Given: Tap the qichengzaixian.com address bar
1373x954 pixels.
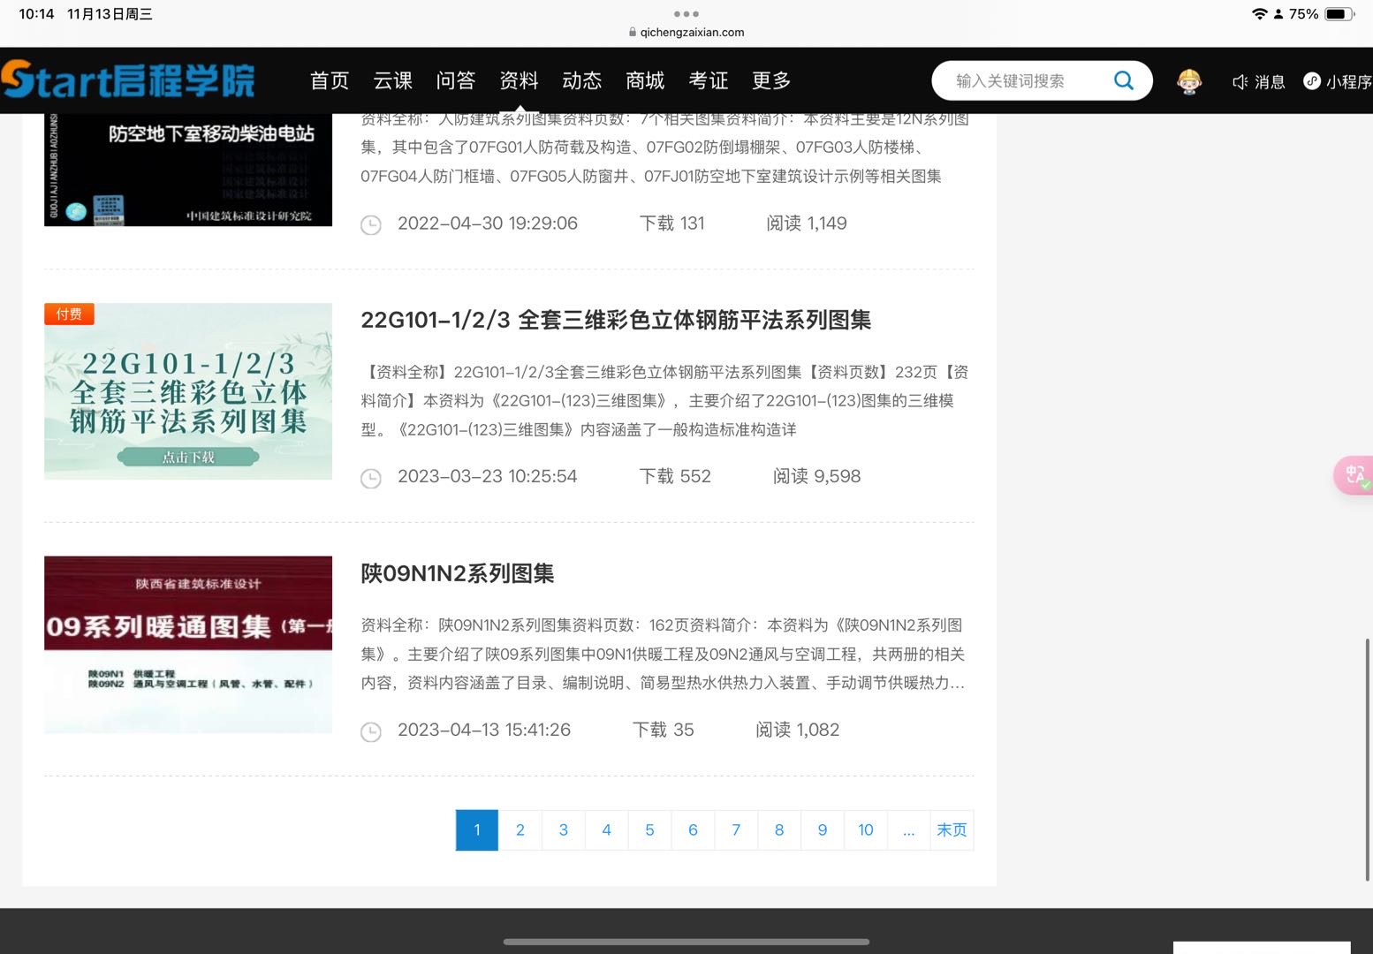Looking at the screenshot, I should click(x=686, y=32).
